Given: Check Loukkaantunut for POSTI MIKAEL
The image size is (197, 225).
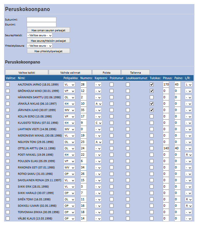Looking at the screenshot, I should (x=128, y=155).
